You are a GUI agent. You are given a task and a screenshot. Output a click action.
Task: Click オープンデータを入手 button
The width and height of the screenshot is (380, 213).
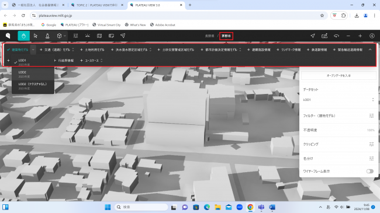pyautogui.click(x=338, y=75)
